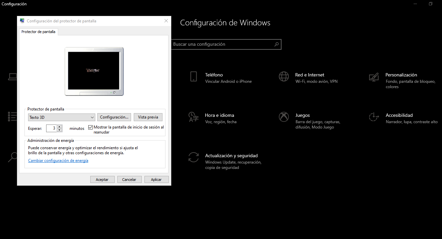Screen dimensions: 442x239
Task: Click the Hora e idioma icon
Action: [x=194, y=117]
